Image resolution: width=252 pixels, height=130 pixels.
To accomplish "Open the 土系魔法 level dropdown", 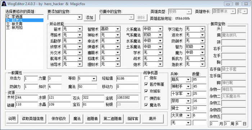I will pos(160,47).
